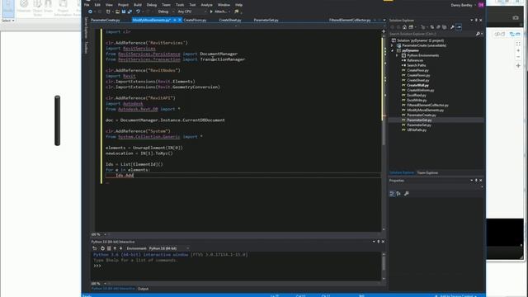This screenshot has height=297, width=528.
Task: Open the Any CPU platform dropdown
Action: click(191, 12)
